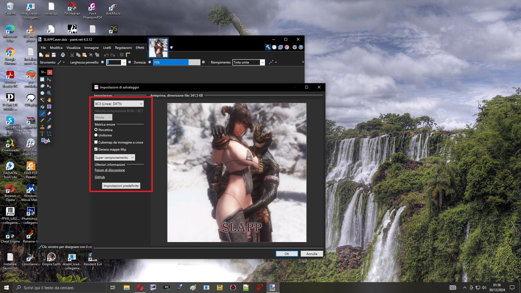
Task: Toggle the pixel grid icon
Action: point(122,55)
